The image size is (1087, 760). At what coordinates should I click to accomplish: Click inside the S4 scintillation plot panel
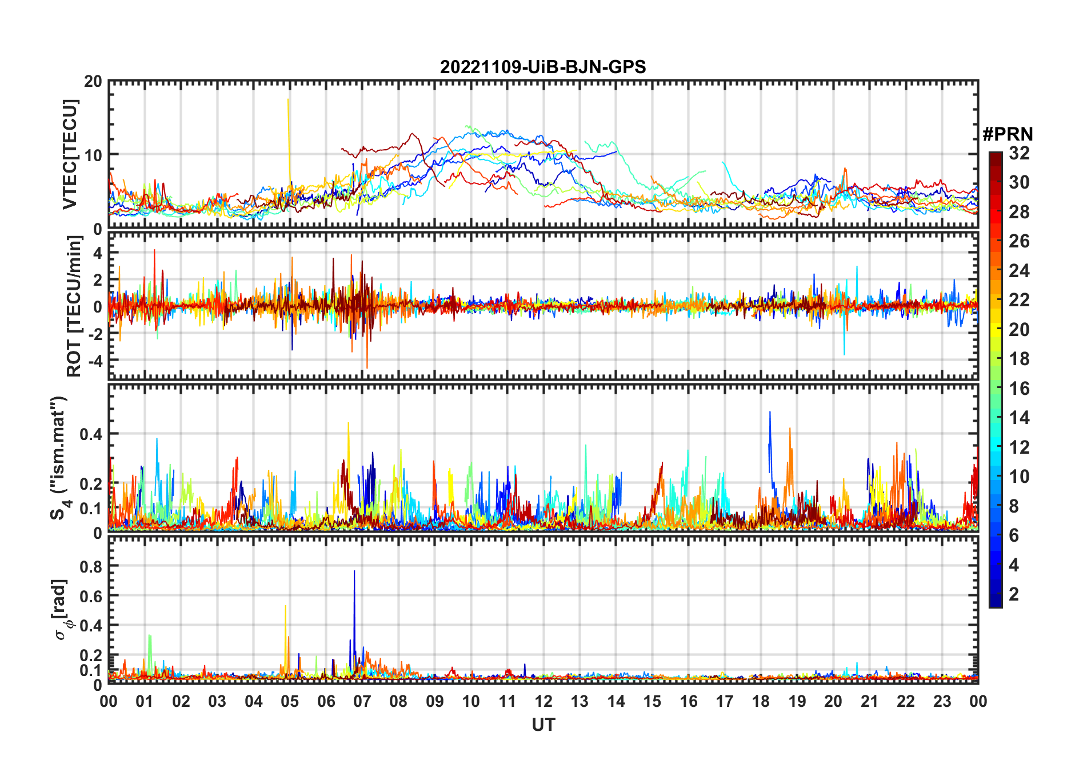pyautogui.click(x=543, y=458)
